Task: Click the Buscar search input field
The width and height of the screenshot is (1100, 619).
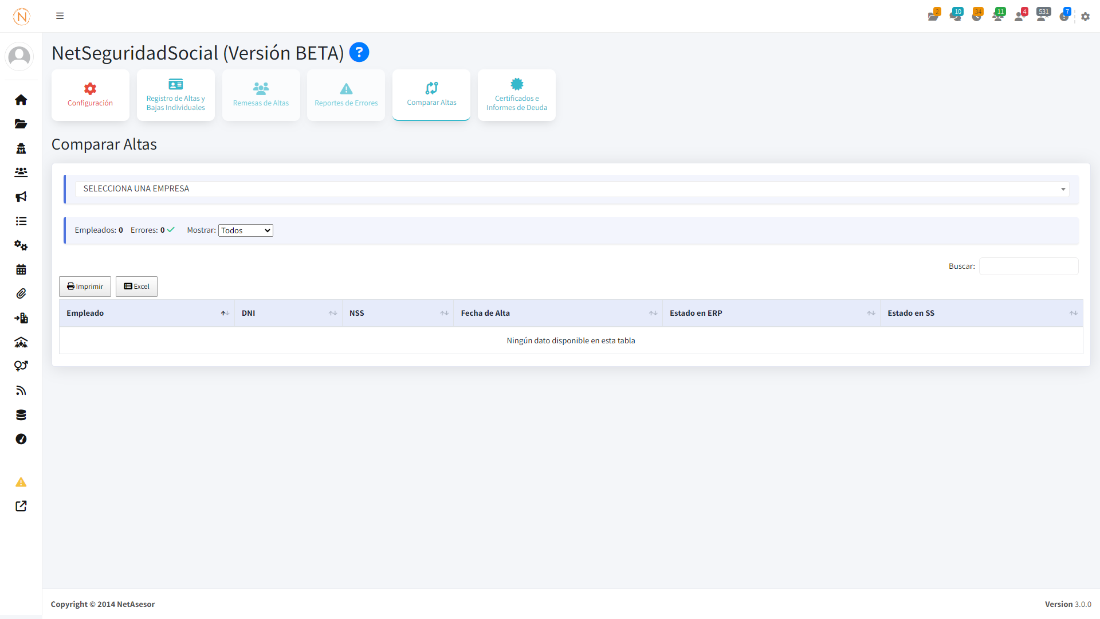Action: pyautogui.click(x=1028, y=266)
